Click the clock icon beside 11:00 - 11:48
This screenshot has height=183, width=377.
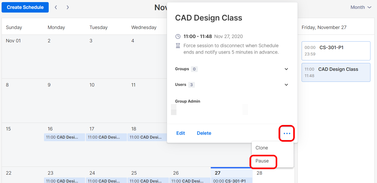click(x=178, y=36)
